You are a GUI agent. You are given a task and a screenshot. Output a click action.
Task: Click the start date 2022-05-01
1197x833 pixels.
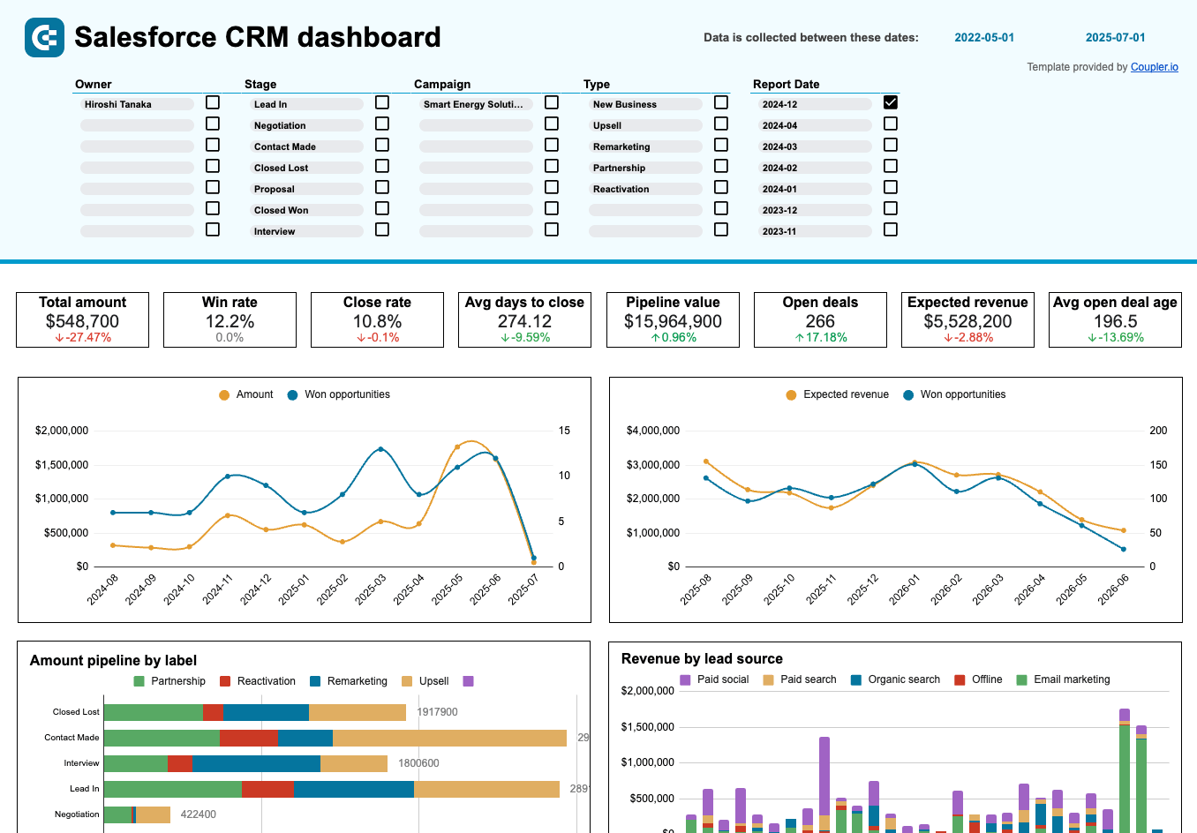(x=984, y=38)
